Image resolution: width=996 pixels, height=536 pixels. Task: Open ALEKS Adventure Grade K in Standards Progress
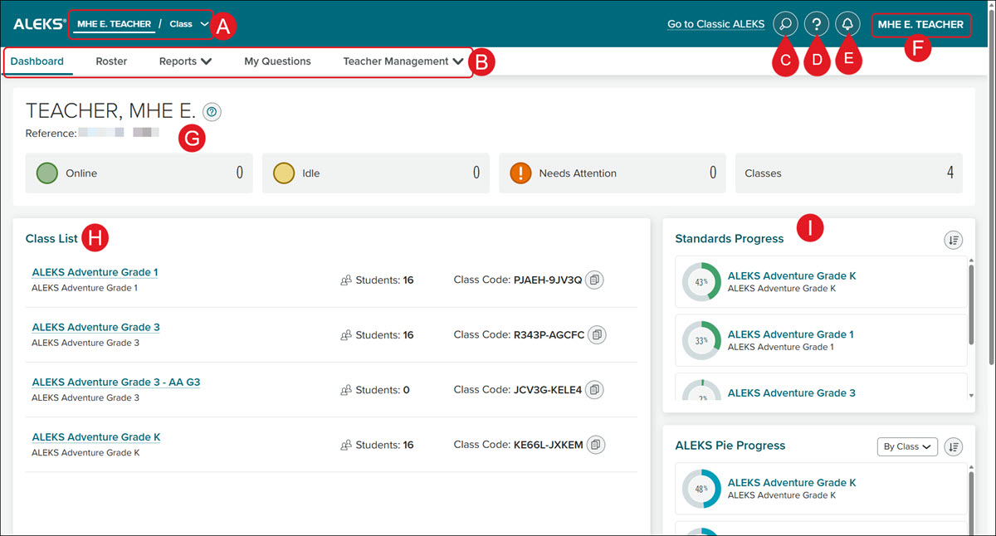click(x=792, y=275)
